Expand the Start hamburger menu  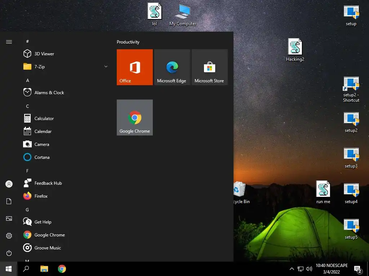[x=9, y=42]
